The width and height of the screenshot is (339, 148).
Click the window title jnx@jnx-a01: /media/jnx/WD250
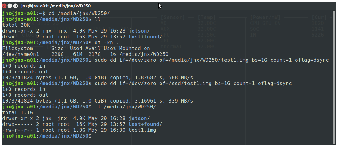[x=56, y=6]
